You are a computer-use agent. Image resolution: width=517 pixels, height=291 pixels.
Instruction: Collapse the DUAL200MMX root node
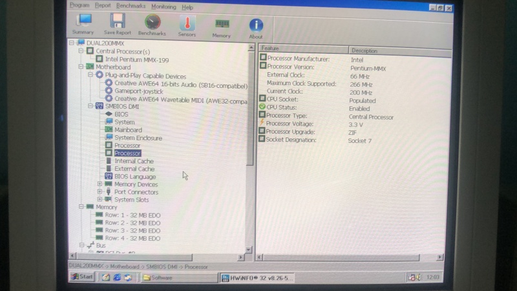pyautogui.click(x=72, y=43)
